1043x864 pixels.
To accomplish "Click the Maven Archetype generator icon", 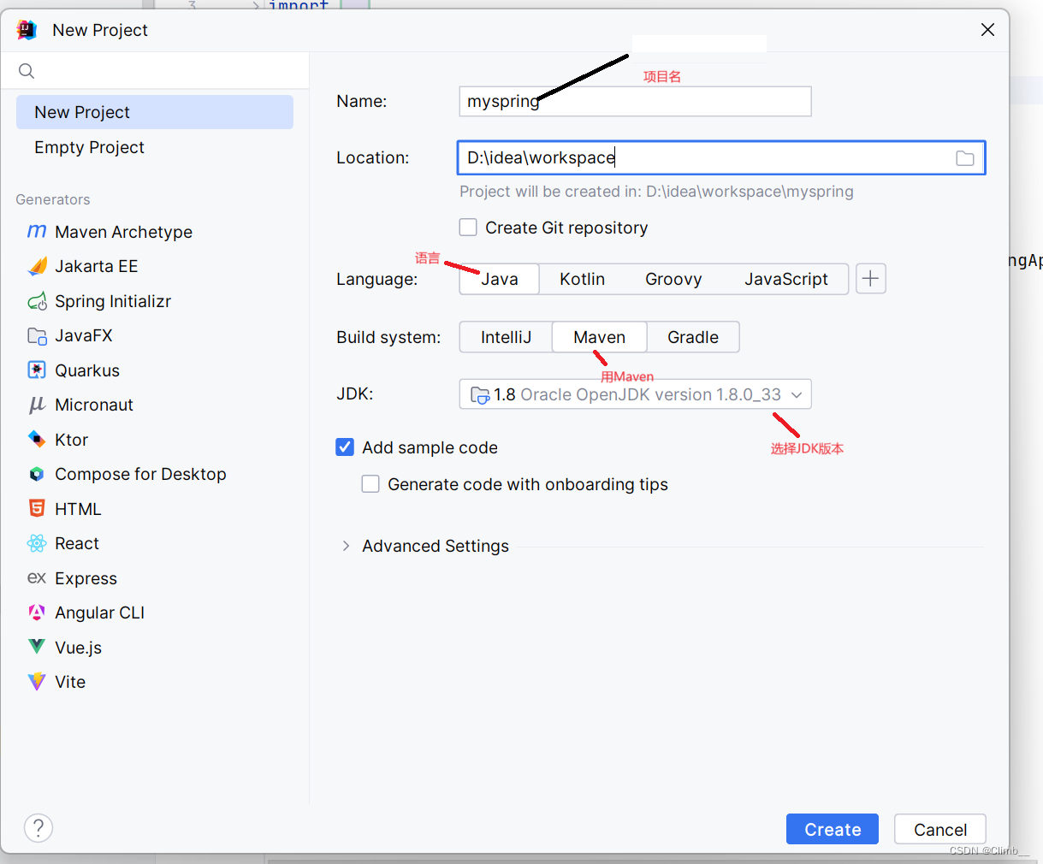I will (37, 232).
